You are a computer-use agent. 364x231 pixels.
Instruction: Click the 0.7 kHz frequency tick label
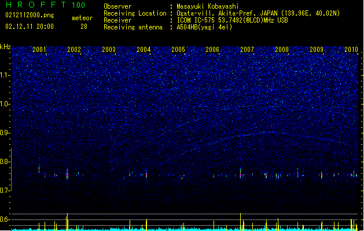tap(5, 191)
